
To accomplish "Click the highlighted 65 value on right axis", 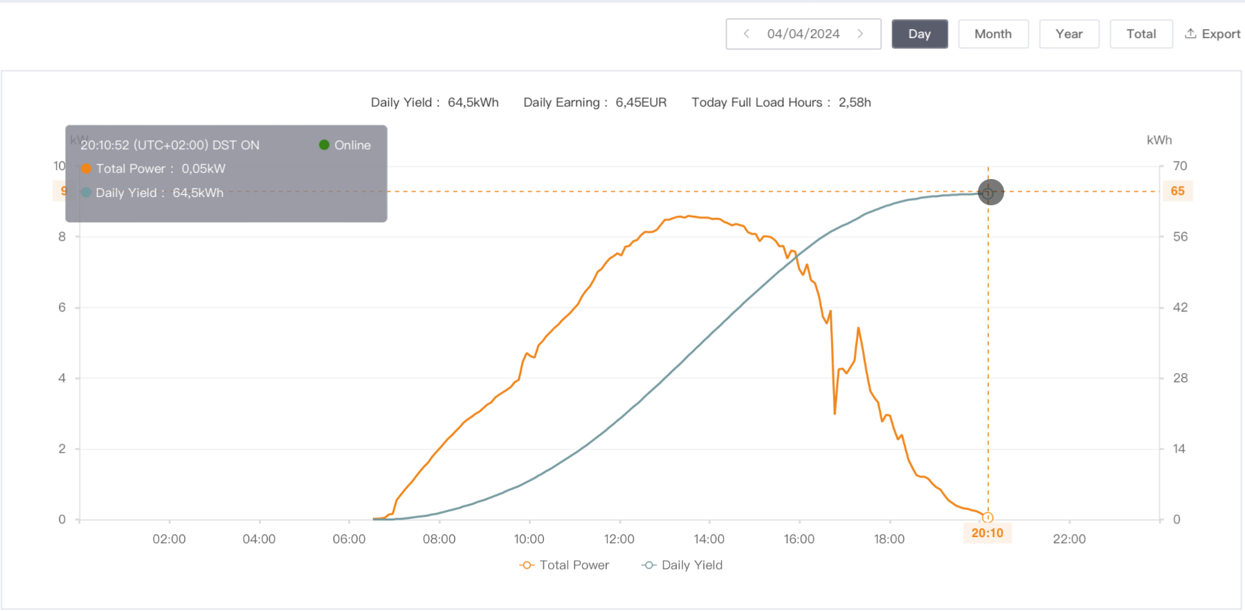I will point(1177,191).
